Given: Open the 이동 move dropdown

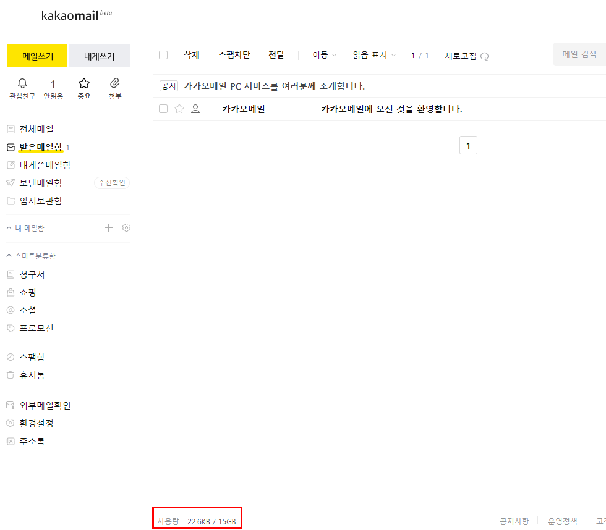Looking at the screenshot, I should [x=324, y=55].
